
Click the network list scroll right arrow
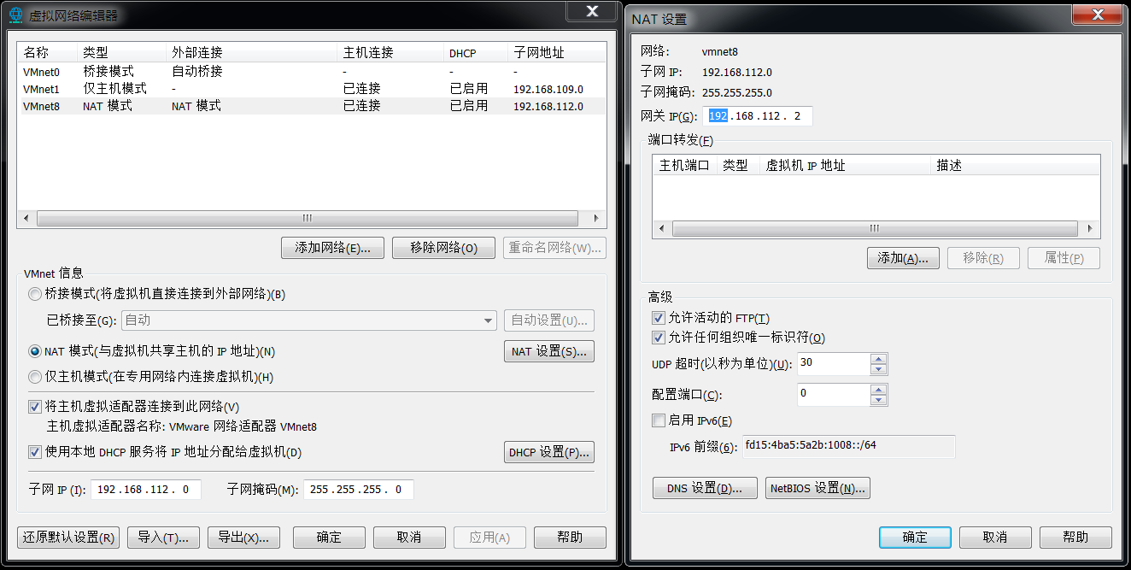[x=597, y=218]
